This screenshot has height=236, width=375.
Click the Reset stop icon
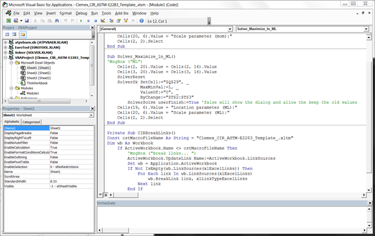96,21
